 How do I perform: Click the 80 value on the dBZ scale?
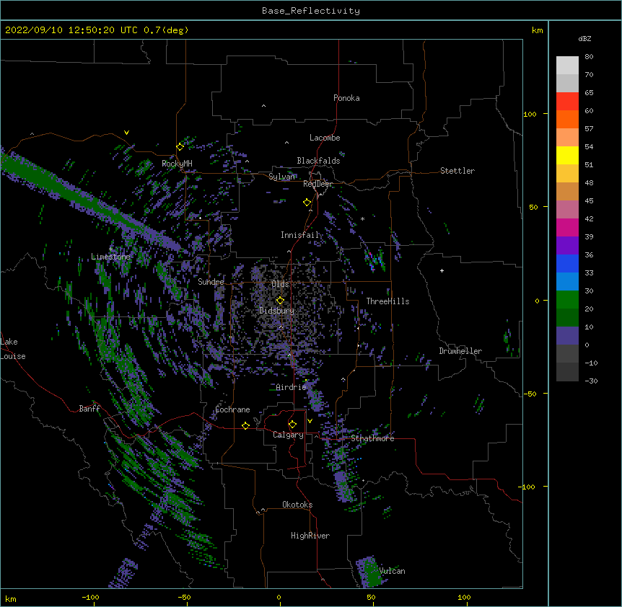(x=589, y=57)
